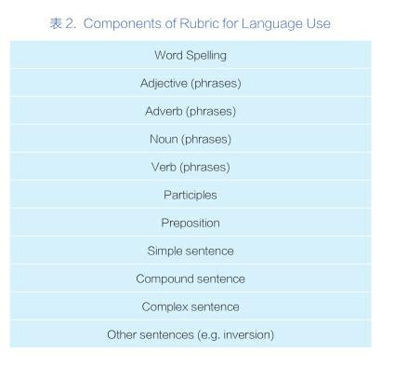The height and width of the screenshot is (367, 394).
Task: Click the 'Participles' row
Action: (190, 195)
